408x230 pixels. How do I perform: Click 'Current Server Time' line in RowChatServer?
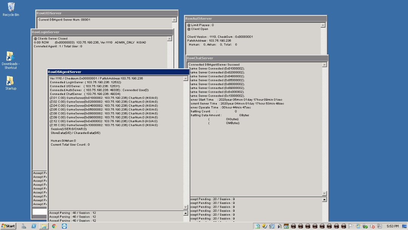point(237,103)
